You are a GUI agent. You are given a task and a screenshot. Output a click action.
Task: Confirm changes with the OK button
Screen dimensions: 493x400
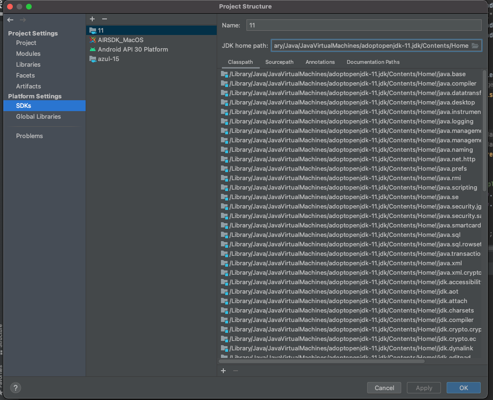(x=463, y=388)
